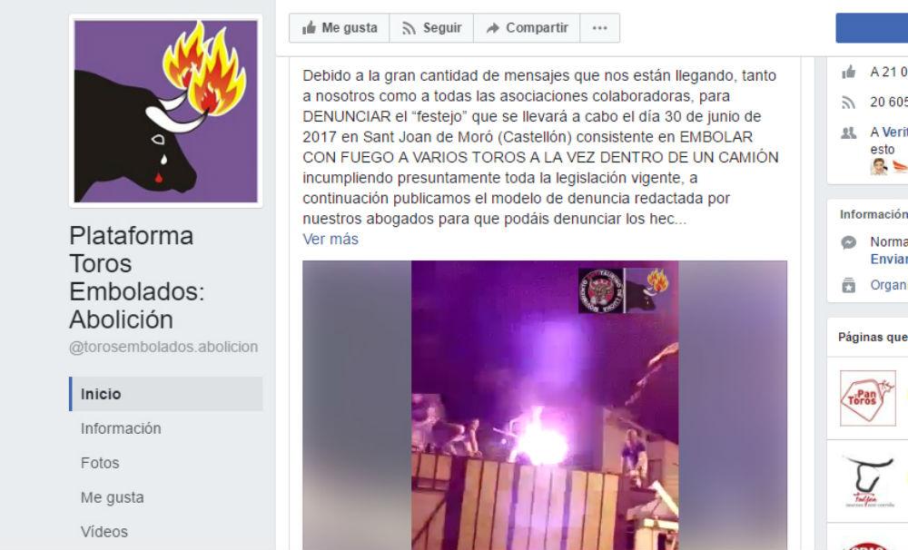Open the bull-horn logo suggested page
Image resolution: width=908 pixels, height=550 pixels.
pos(867,480)
